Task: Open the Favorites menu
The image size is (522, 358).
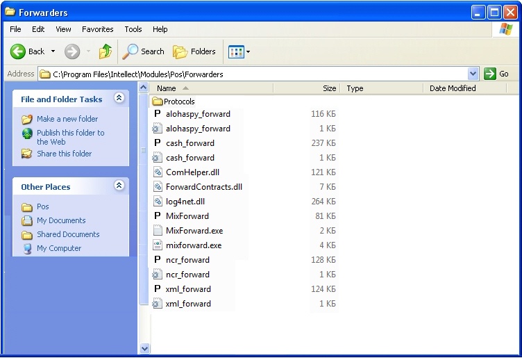Action: 97,29
